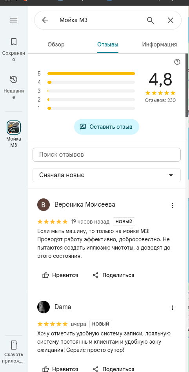189x372 pixels.
Task: Click the Оставить отзыв button
Action: click(x=107, y=127)
